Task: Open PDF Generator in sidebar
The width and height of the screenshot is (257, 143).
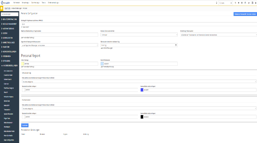Action: coord(8,71)
